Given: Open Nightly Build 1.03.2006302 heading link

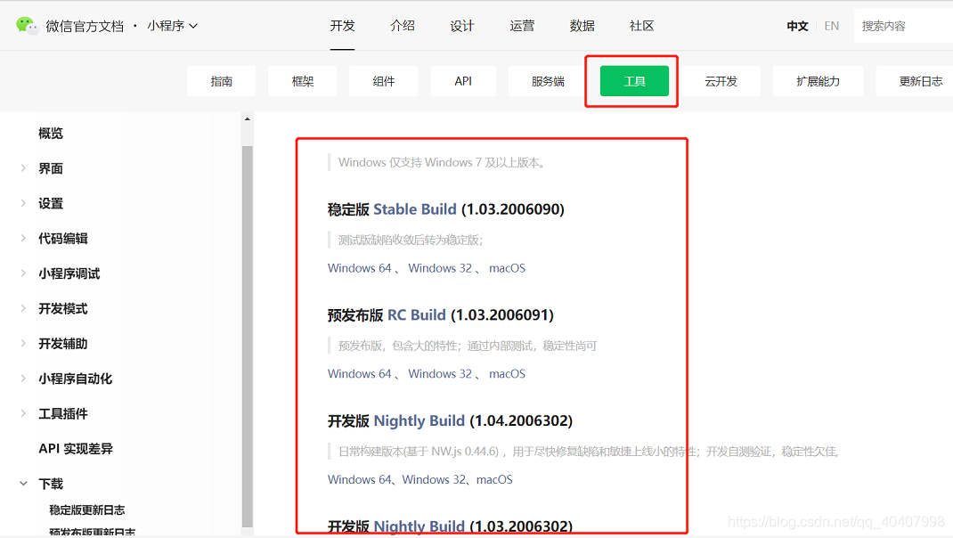Looking at the screenshot, I should click(419, 526).
